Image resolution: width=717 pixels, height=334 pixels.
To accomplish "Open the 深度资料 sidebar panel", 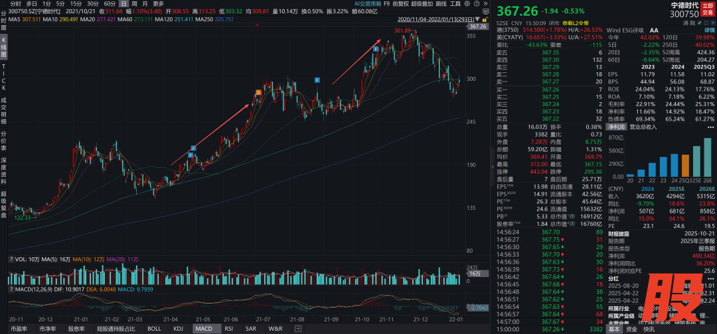I will [4, 170].
